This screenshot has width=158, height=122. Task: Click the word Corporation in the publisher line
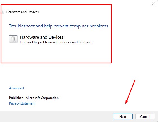click(50, 98)
